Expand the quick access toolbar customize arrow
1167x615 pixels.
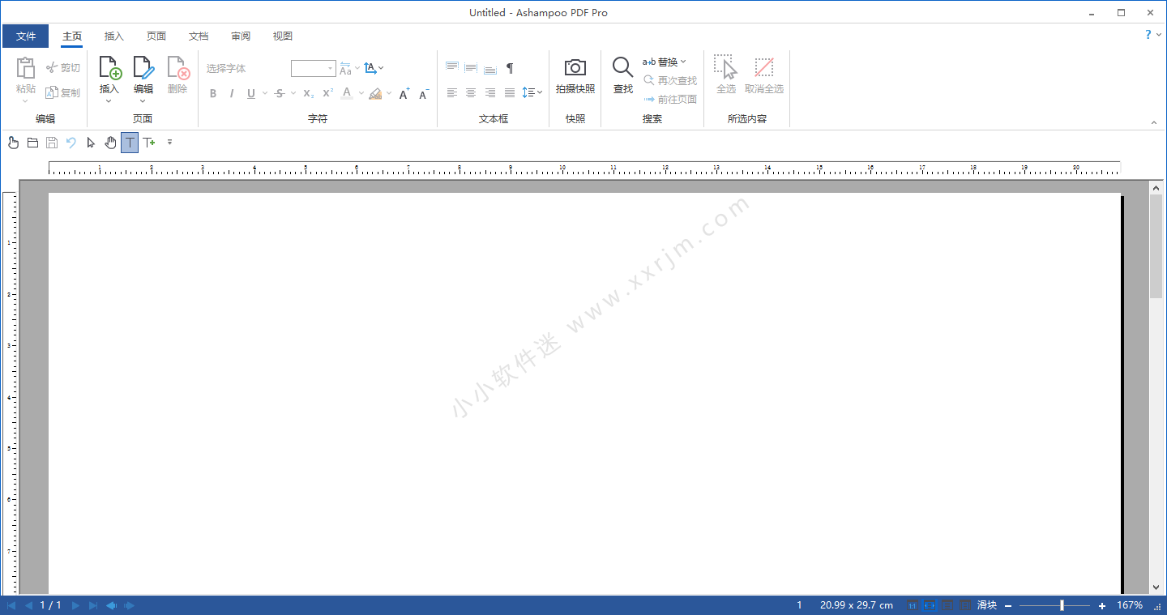(169, 143)
